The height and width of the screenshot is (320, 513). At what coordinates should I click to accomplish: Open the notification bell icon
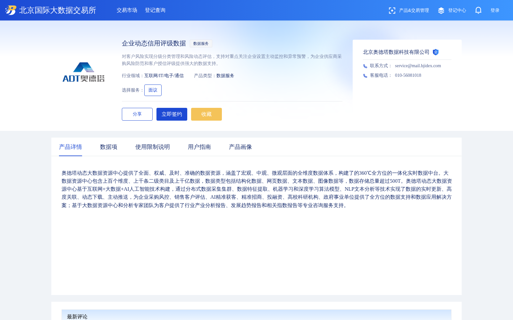(x=478, y=10)
